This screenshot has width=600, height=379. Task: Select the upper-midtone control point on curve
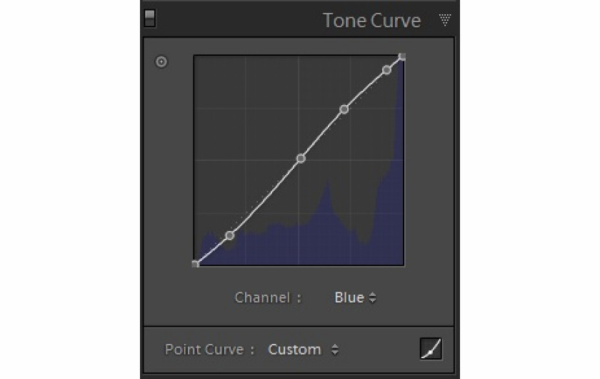[344, 109]
